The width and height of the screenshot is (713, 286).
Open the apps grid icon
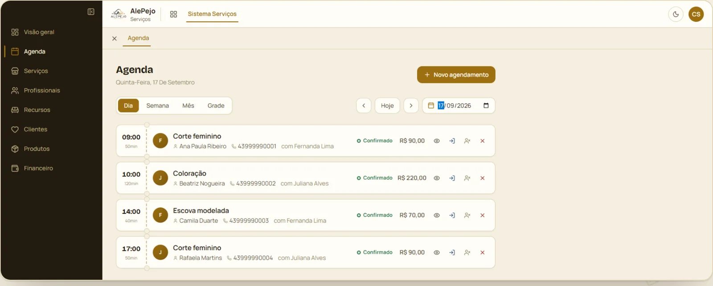(x=173, y=14)
